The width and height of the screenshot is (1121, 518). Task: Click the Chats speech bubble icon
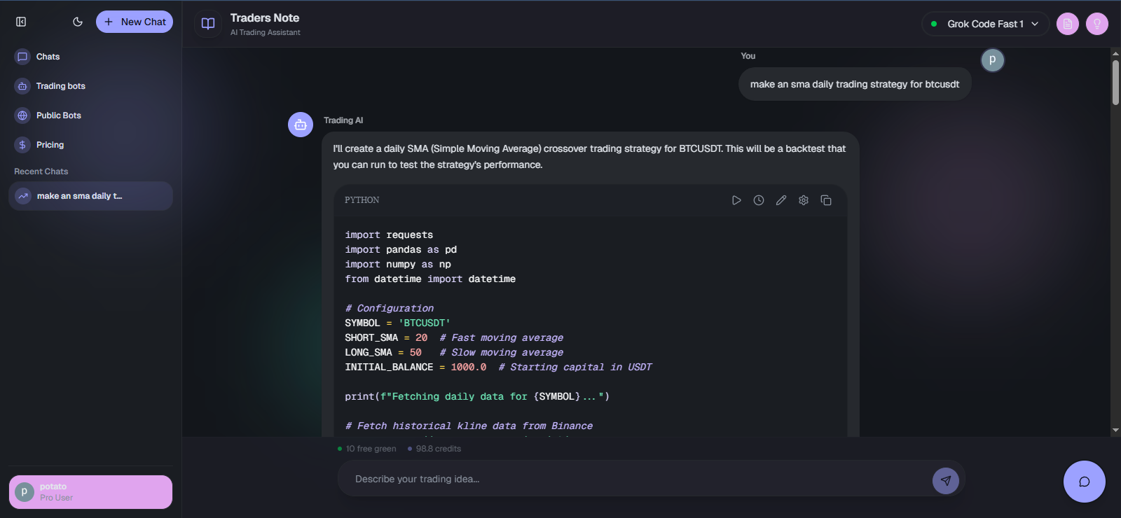pos(22,57)
